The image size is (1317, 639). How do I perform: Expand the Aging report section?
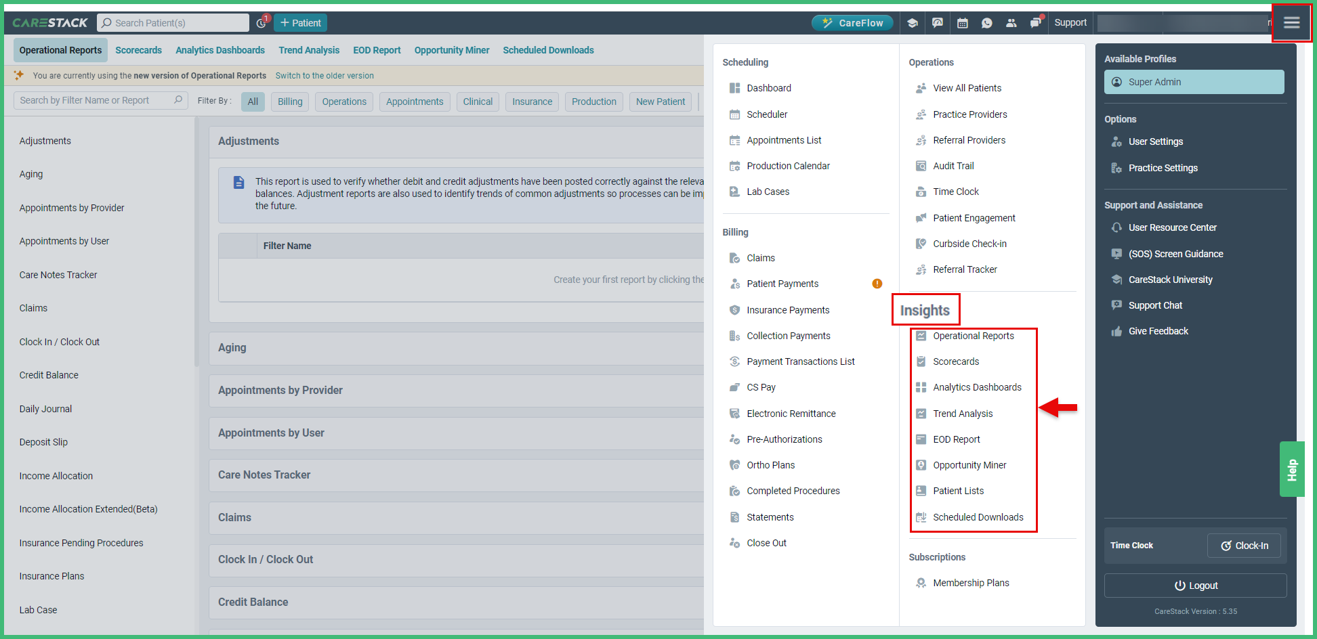point(232,347)
